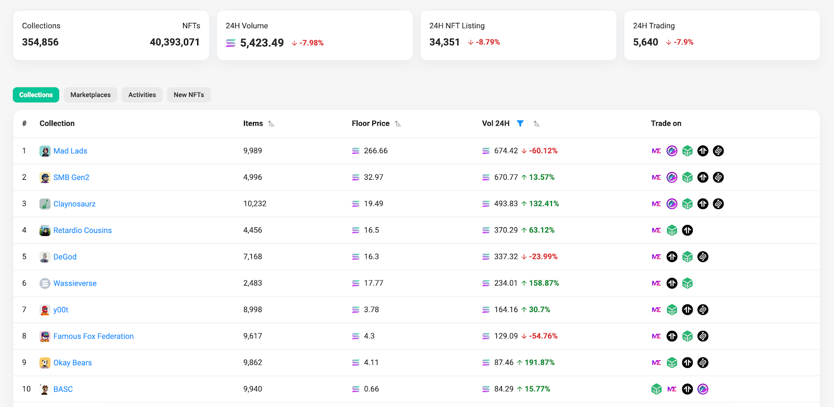The height and width of the screenshot is (407, 834).
Task: Click the Okay Bears collection thumbnail
Action: click(x=45, y=363)
